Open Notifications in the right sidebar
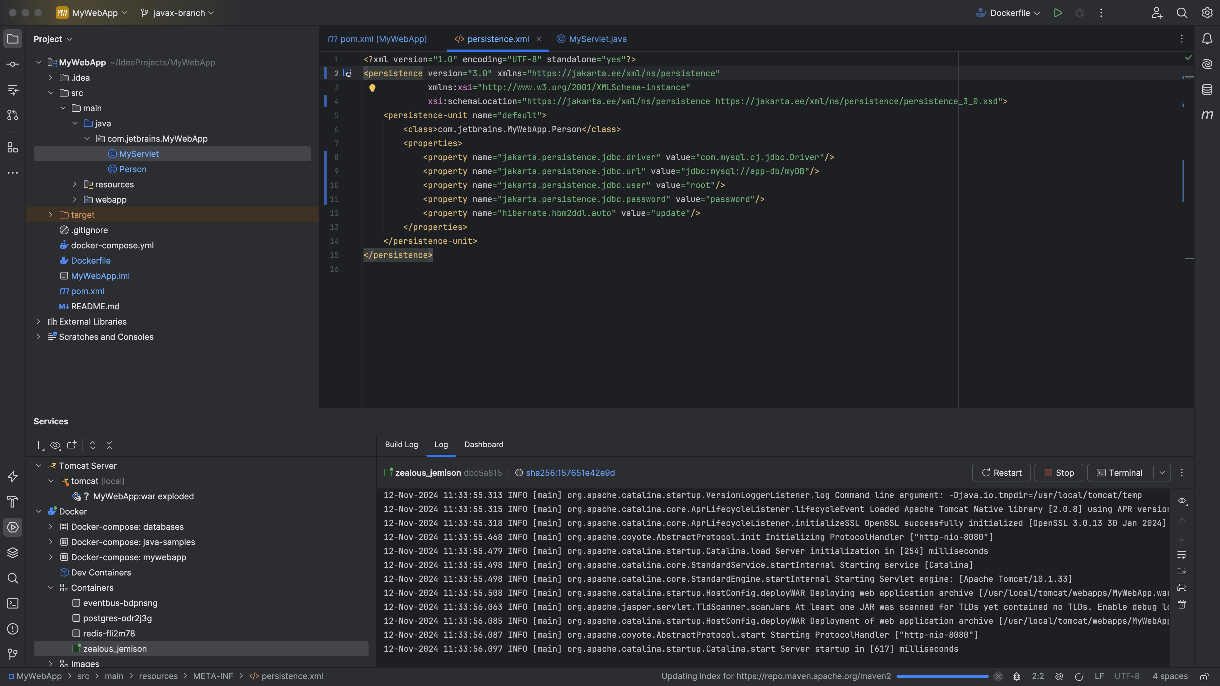 1207,39
